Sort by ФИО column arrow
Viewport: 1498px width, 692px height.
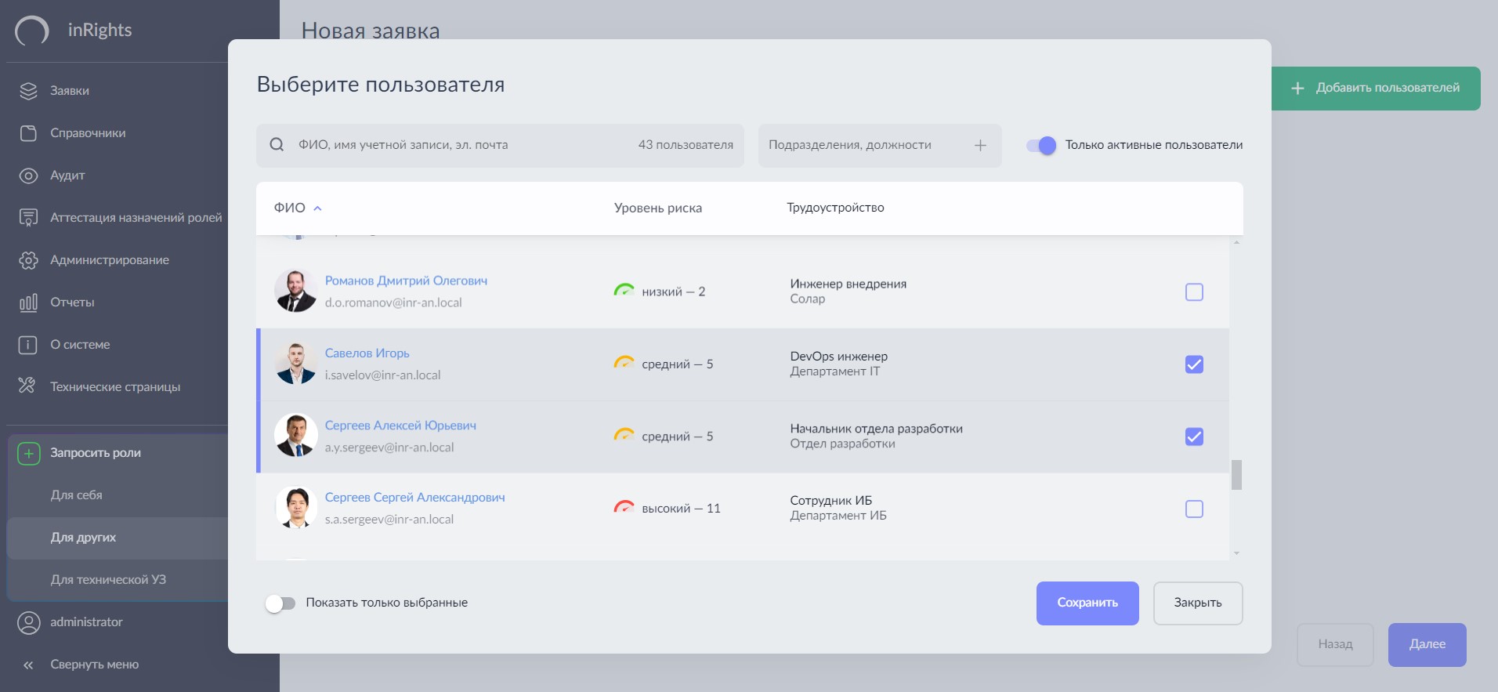coord(317,208)
